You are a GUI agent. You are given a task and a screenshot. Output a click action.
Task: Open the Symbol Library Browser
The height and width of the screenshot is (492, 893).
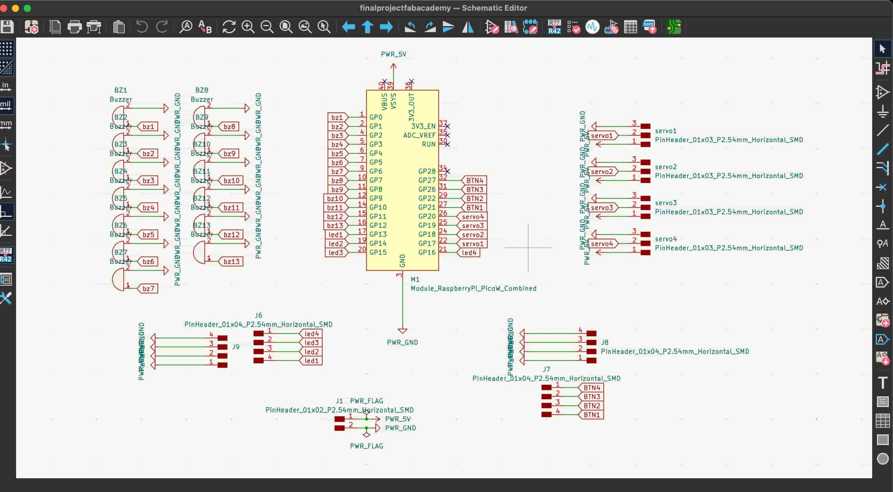click(x=511, y=27)
